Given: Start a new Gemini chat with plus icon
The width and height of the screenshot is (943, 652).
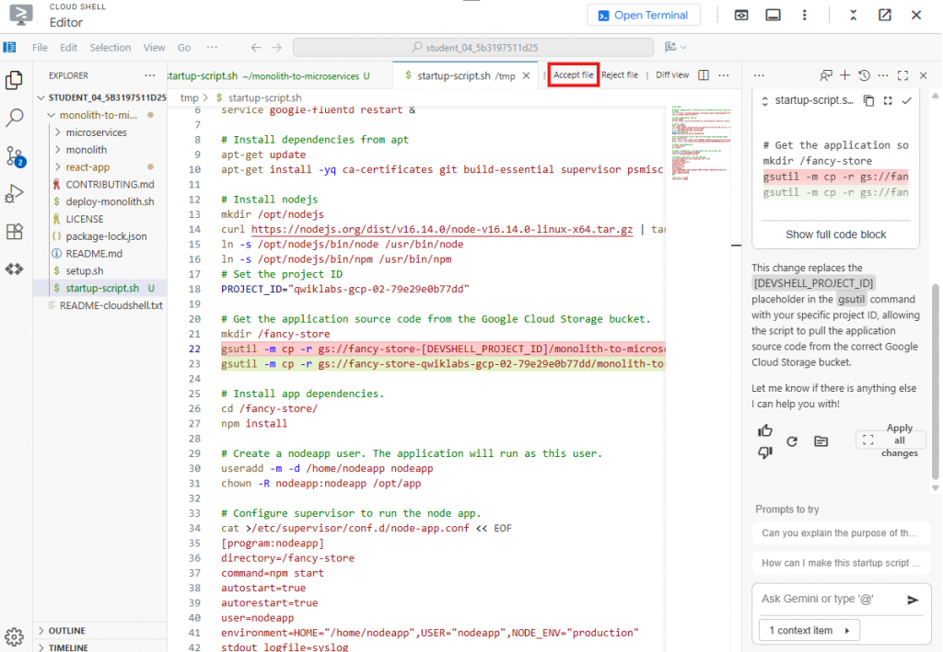Looking at the screenshot, I should (x=845, y=75).
